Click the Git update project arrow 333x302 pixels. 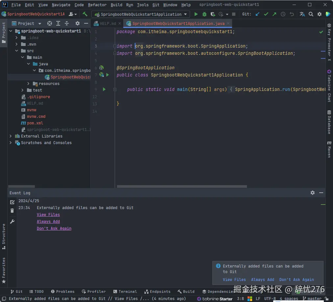[258, 14]
